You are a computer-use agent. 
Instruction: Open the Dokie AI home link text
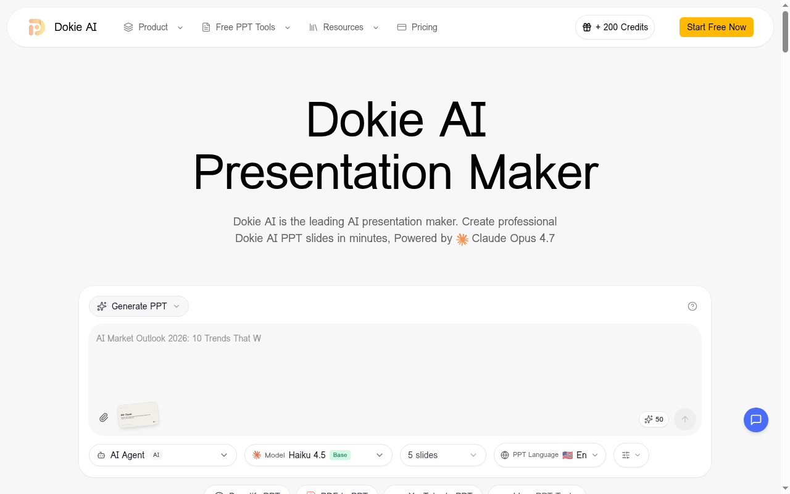pos(75,27)
